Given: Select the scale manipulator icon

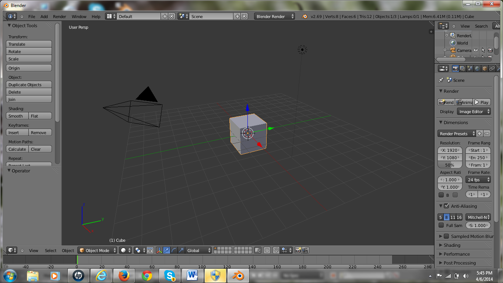Looking at the screenshot, I should (181, 250).
